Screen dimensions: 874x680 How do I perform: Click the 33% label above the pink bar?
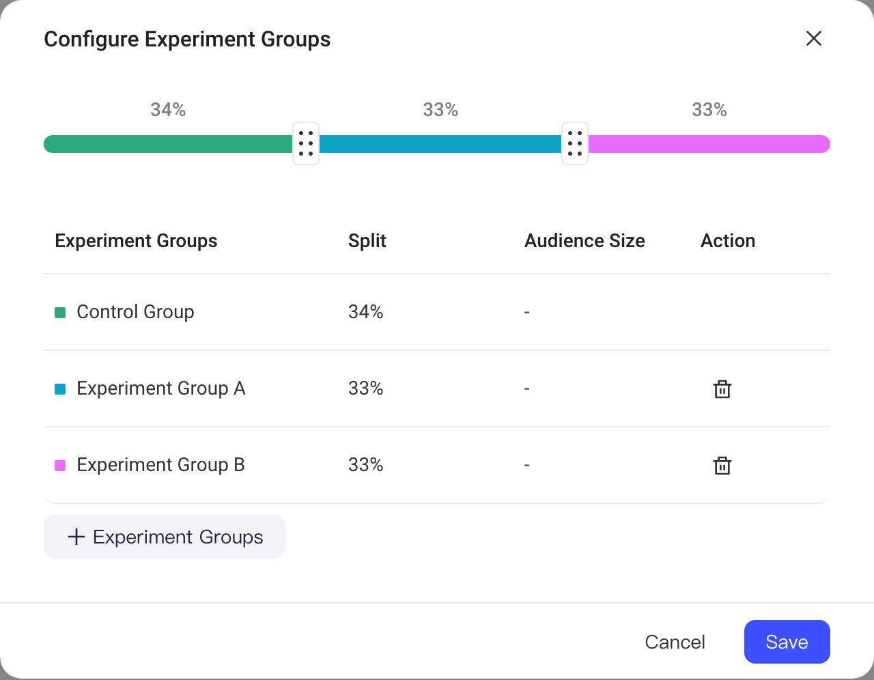click(709, 110)
